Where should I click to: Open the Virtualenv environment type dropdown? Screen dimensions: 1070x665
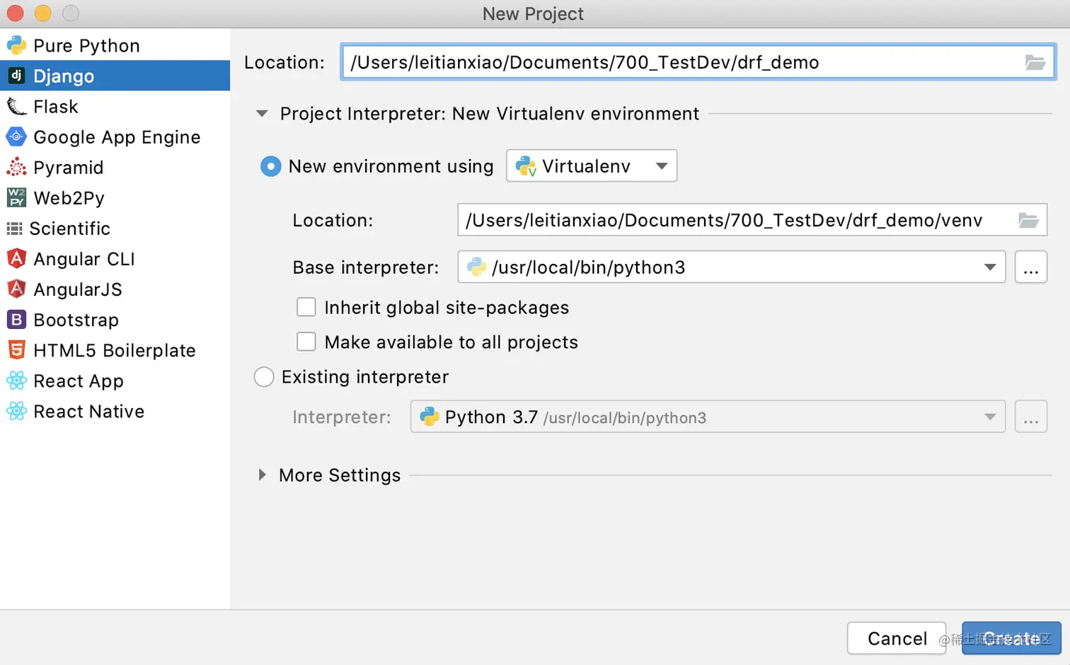pyautogui.click(x=592, y=166)
